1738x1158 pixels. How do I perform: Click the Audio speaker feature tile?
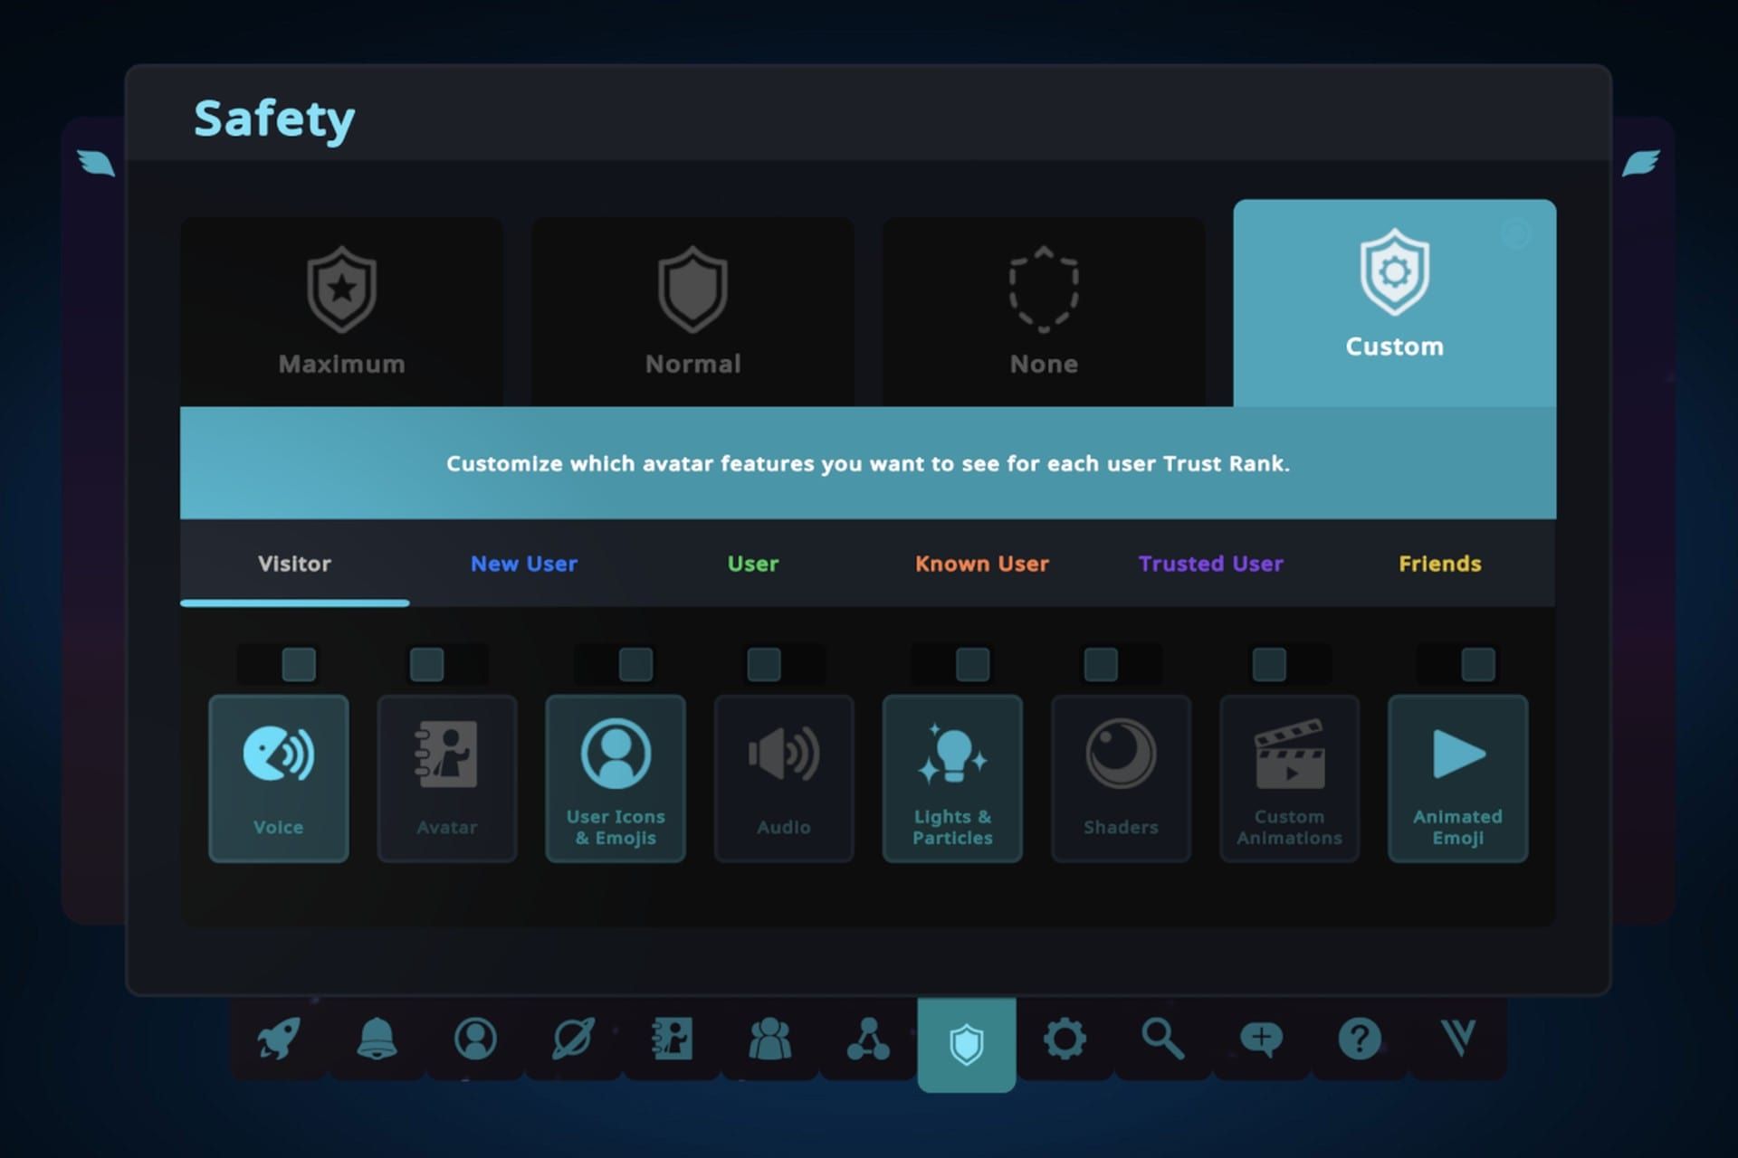click(784, 778)
